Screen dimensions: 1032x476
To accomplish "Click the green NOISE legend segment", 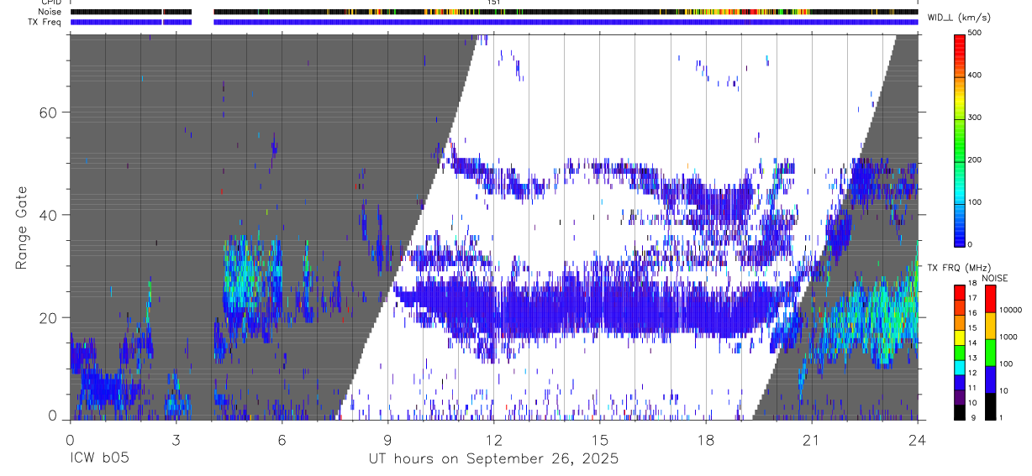I will [990, 353].
